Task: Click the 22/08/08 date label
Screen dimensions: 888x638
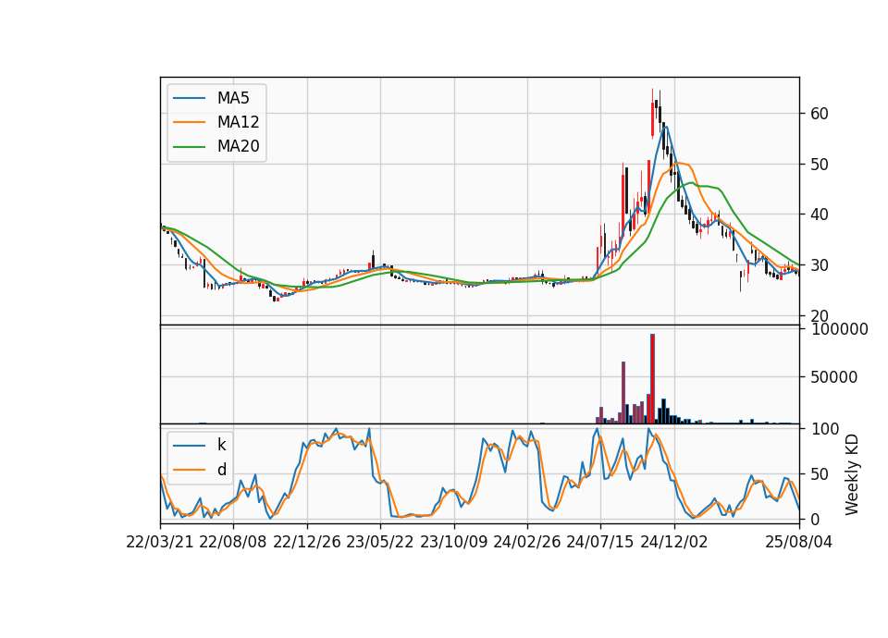Action: tap(233, 542)
